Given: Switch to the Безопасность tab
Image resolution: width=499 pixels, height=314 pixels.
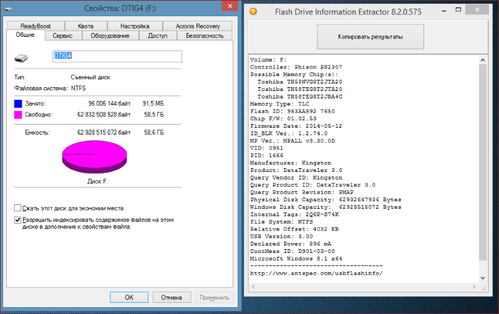Looking at the screenshot, I should pyautogui.click(x=205, y=36).
